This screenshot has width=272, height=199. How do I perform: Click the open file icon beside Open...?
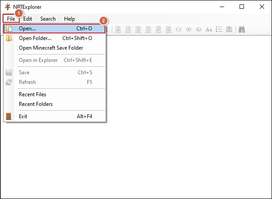(x=9, y=29)
